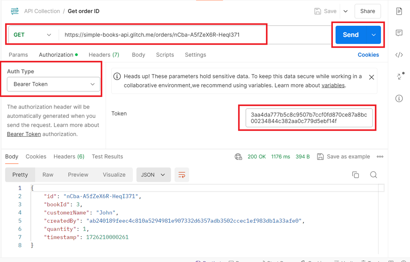Viewport: 410px width, 262px height.
Task: Click the network globe icon beside status
Action: [238, 157]
